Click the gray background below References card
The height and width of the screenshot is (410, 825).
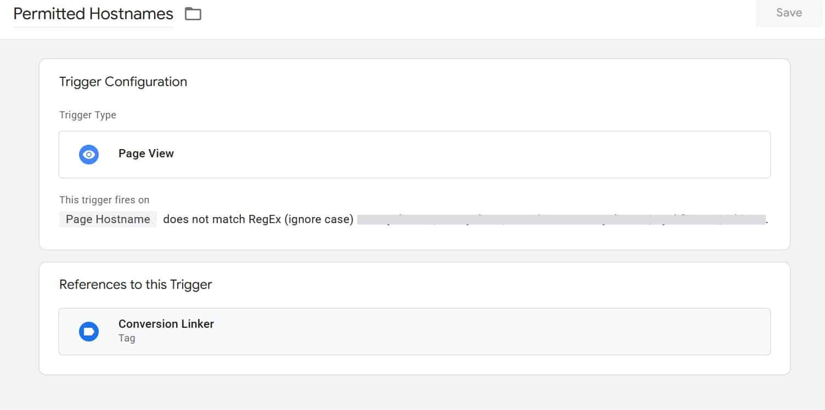click(411, 394)
